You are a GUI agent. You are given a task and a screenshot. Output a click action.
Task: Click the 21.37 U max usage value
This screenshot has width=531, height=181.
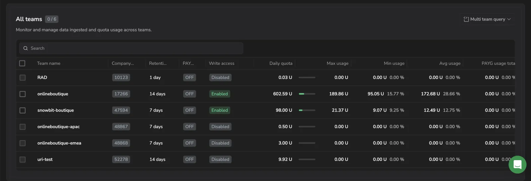pyautogui.click(x=340, y=110)
